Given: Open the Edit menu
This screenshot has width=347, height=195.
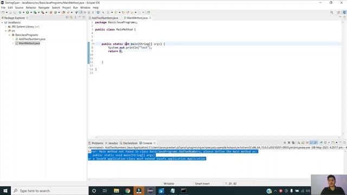Looking at the screenshot, I should point(10,8).
